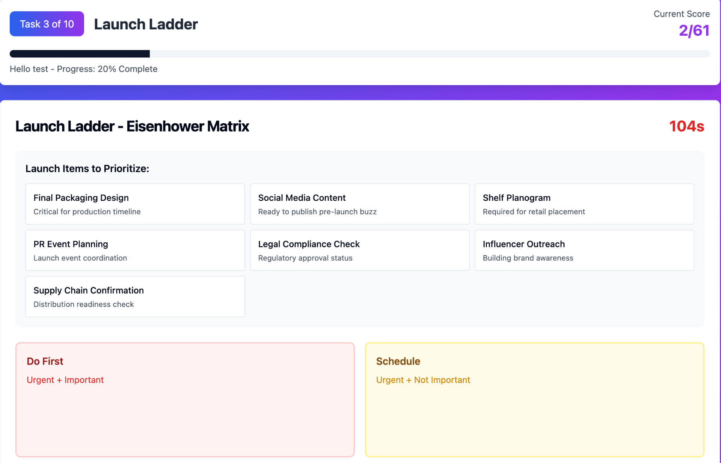Click the Task 3 of 10 badge
Screen dimensions: 721x463
pyautogui.click(x=47, y=24)
